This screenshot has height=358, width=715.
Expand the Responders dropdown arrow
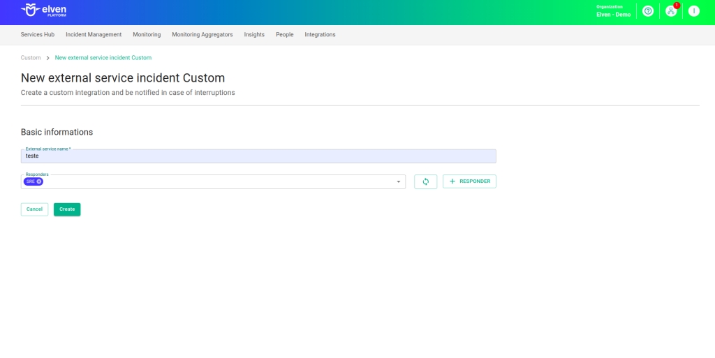point(399,181)
